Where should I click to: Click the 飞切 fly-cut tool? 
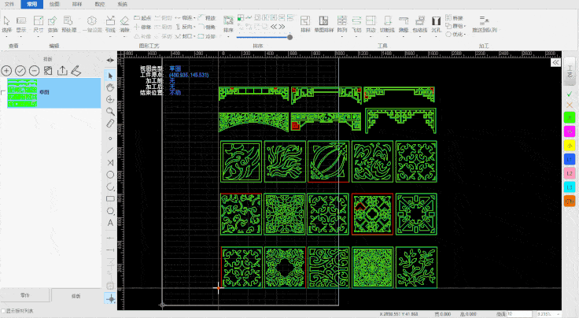[x=356, y=24]
